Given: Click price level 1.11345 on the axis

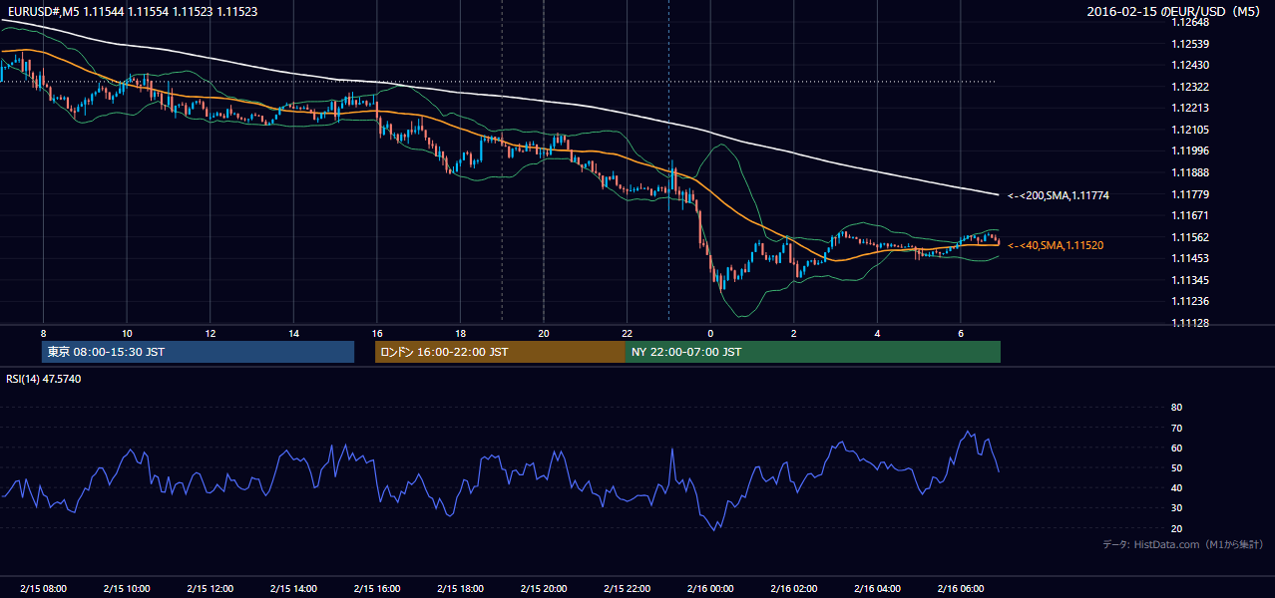Looking at the screenshot, I should pyautogui.click(x=1191, y=280).
